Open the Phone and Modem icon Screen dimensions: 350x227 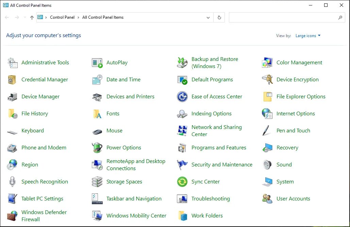tap(12, 148)
